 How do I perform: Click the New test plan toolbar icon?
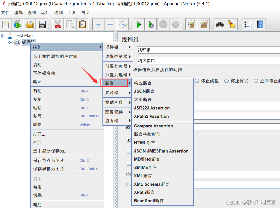tap(5, 24)
